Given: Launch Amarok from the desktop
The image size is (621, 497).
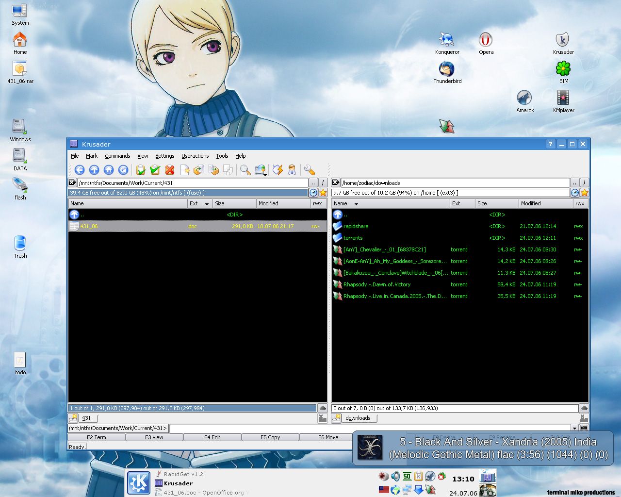Looking at the screenshot, I should coord(524,101).
